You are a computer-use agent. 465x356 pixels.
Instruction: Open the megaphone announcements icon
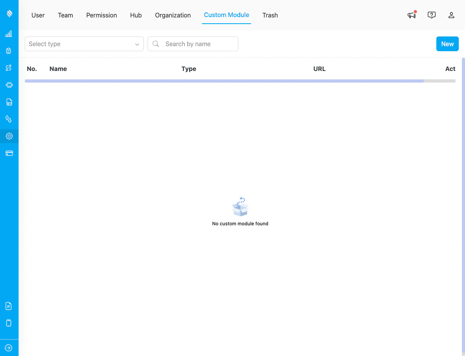[412, 15]
